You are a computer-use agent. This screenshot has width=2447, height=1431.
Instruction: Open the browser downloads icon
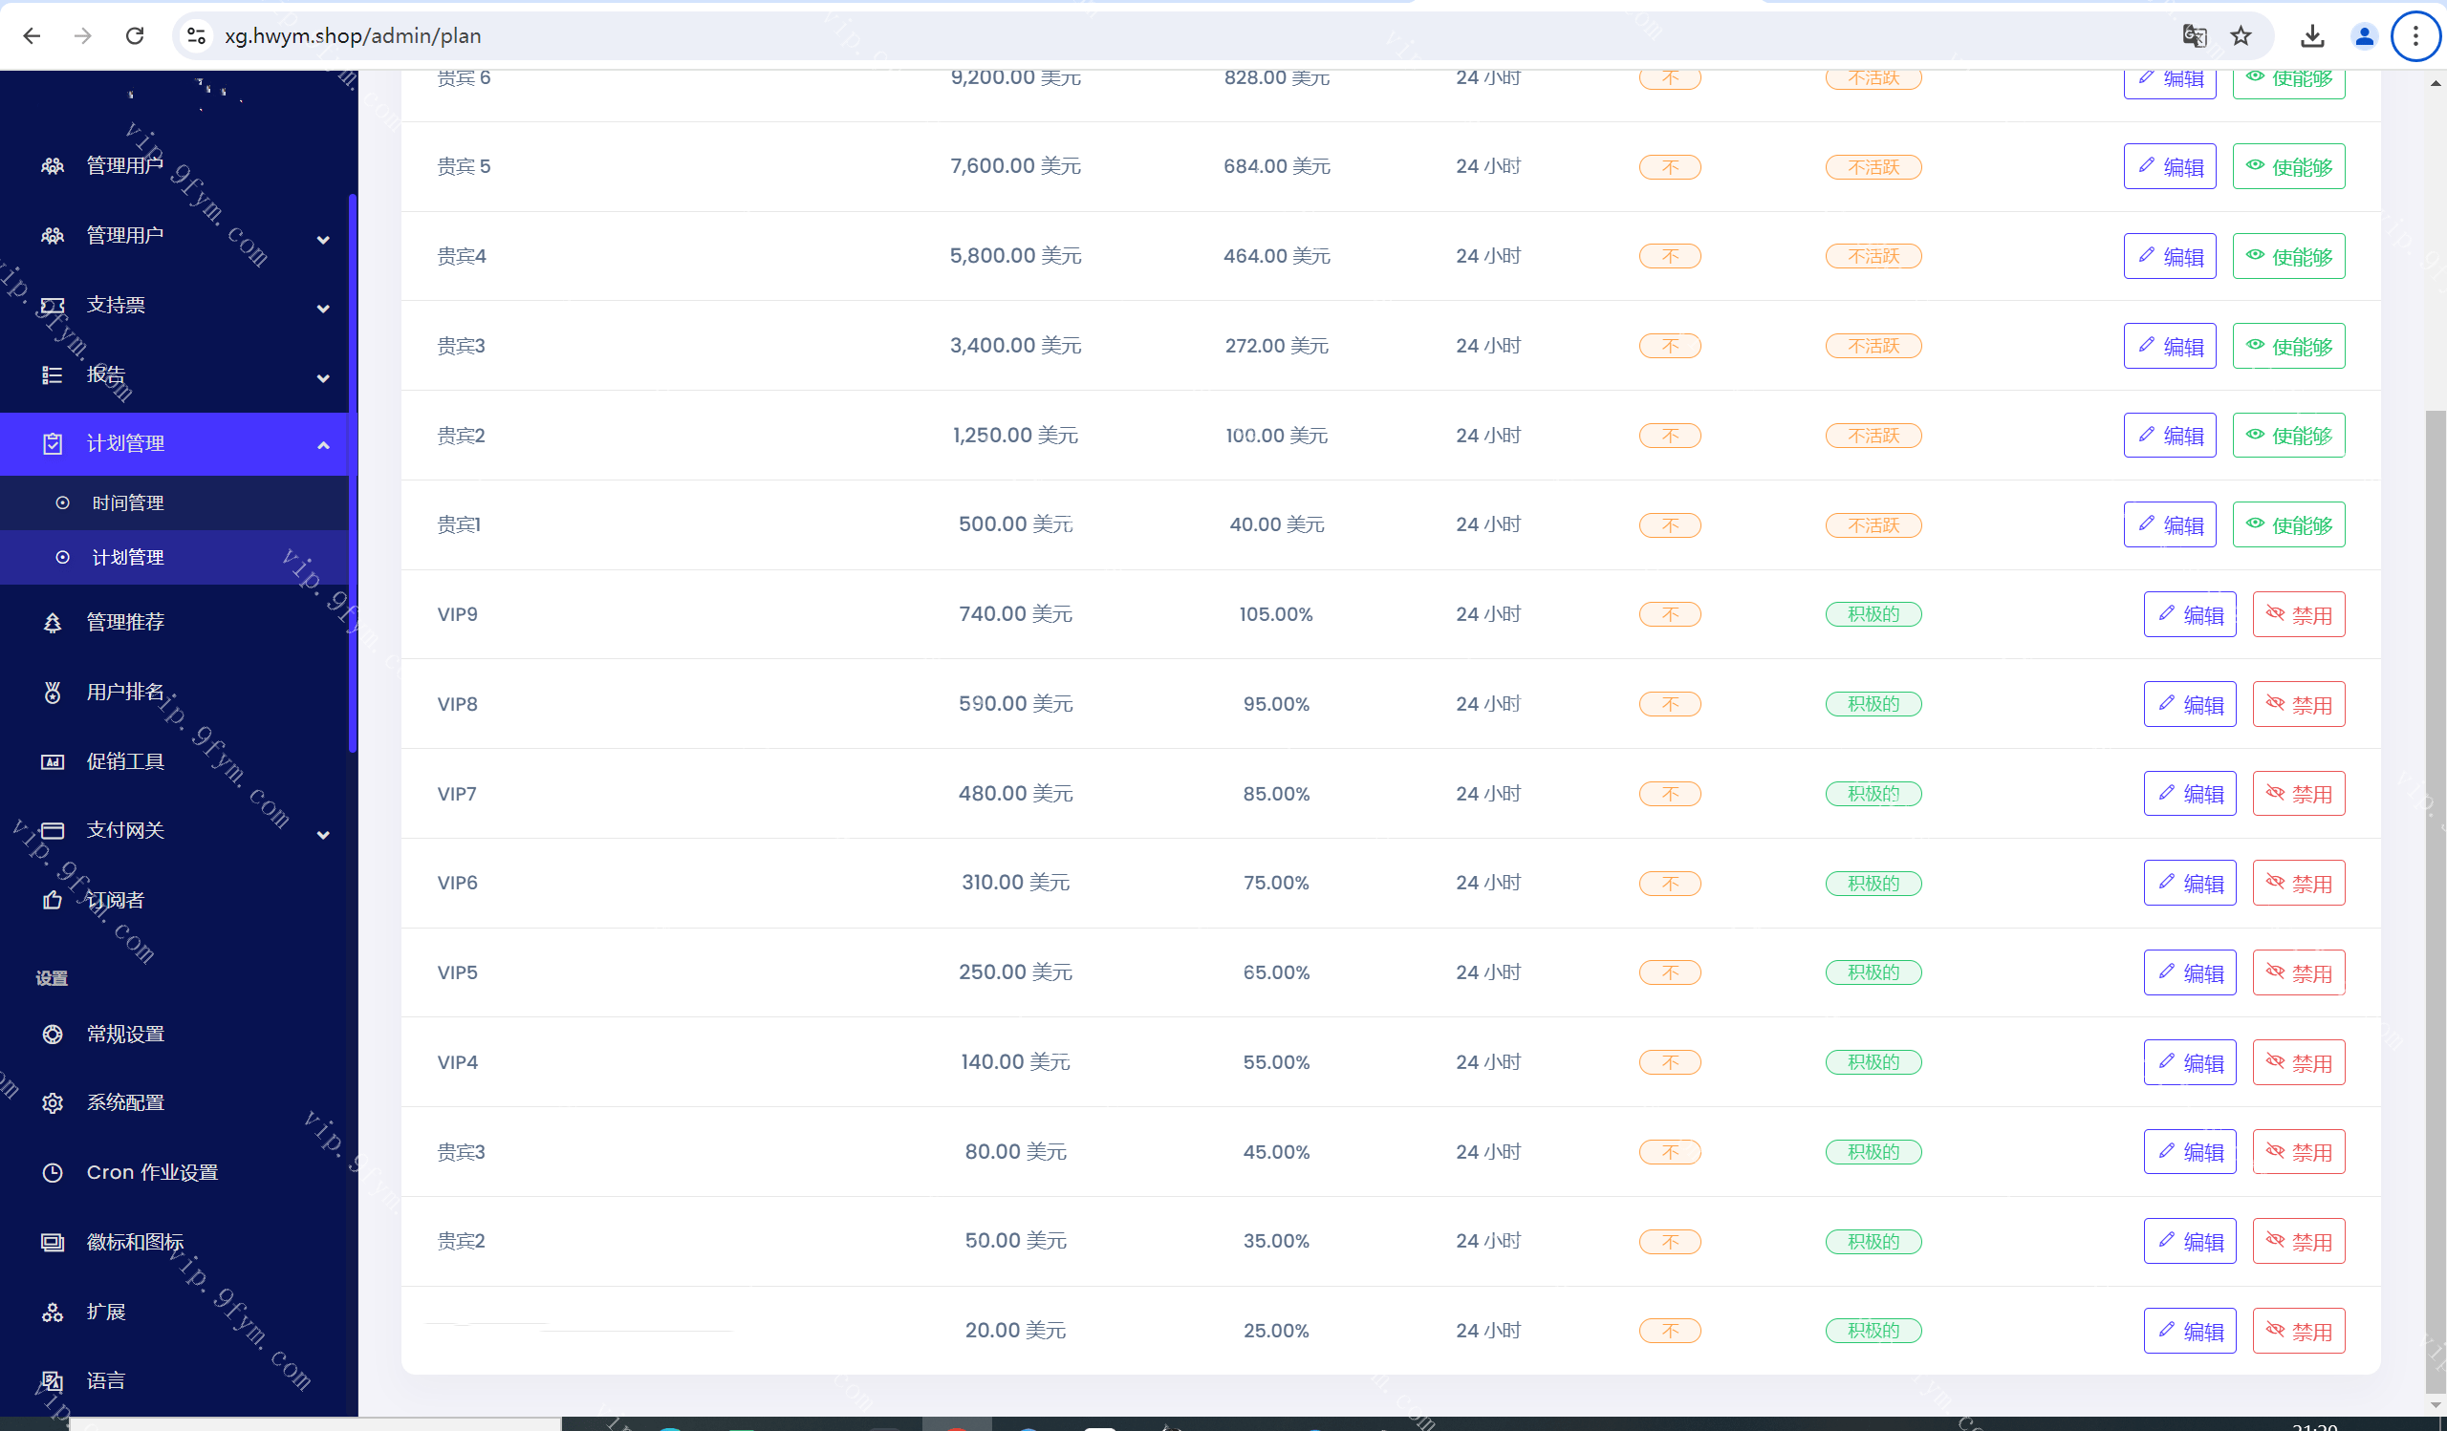pos(2312,36)
